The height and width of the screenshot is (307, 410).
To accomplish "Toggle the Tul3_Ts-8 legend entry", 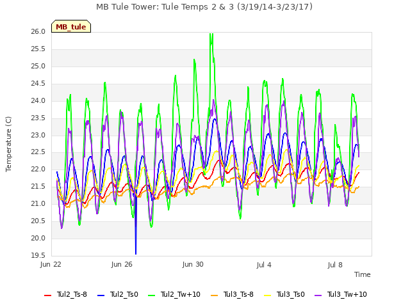I will [232, 294].
